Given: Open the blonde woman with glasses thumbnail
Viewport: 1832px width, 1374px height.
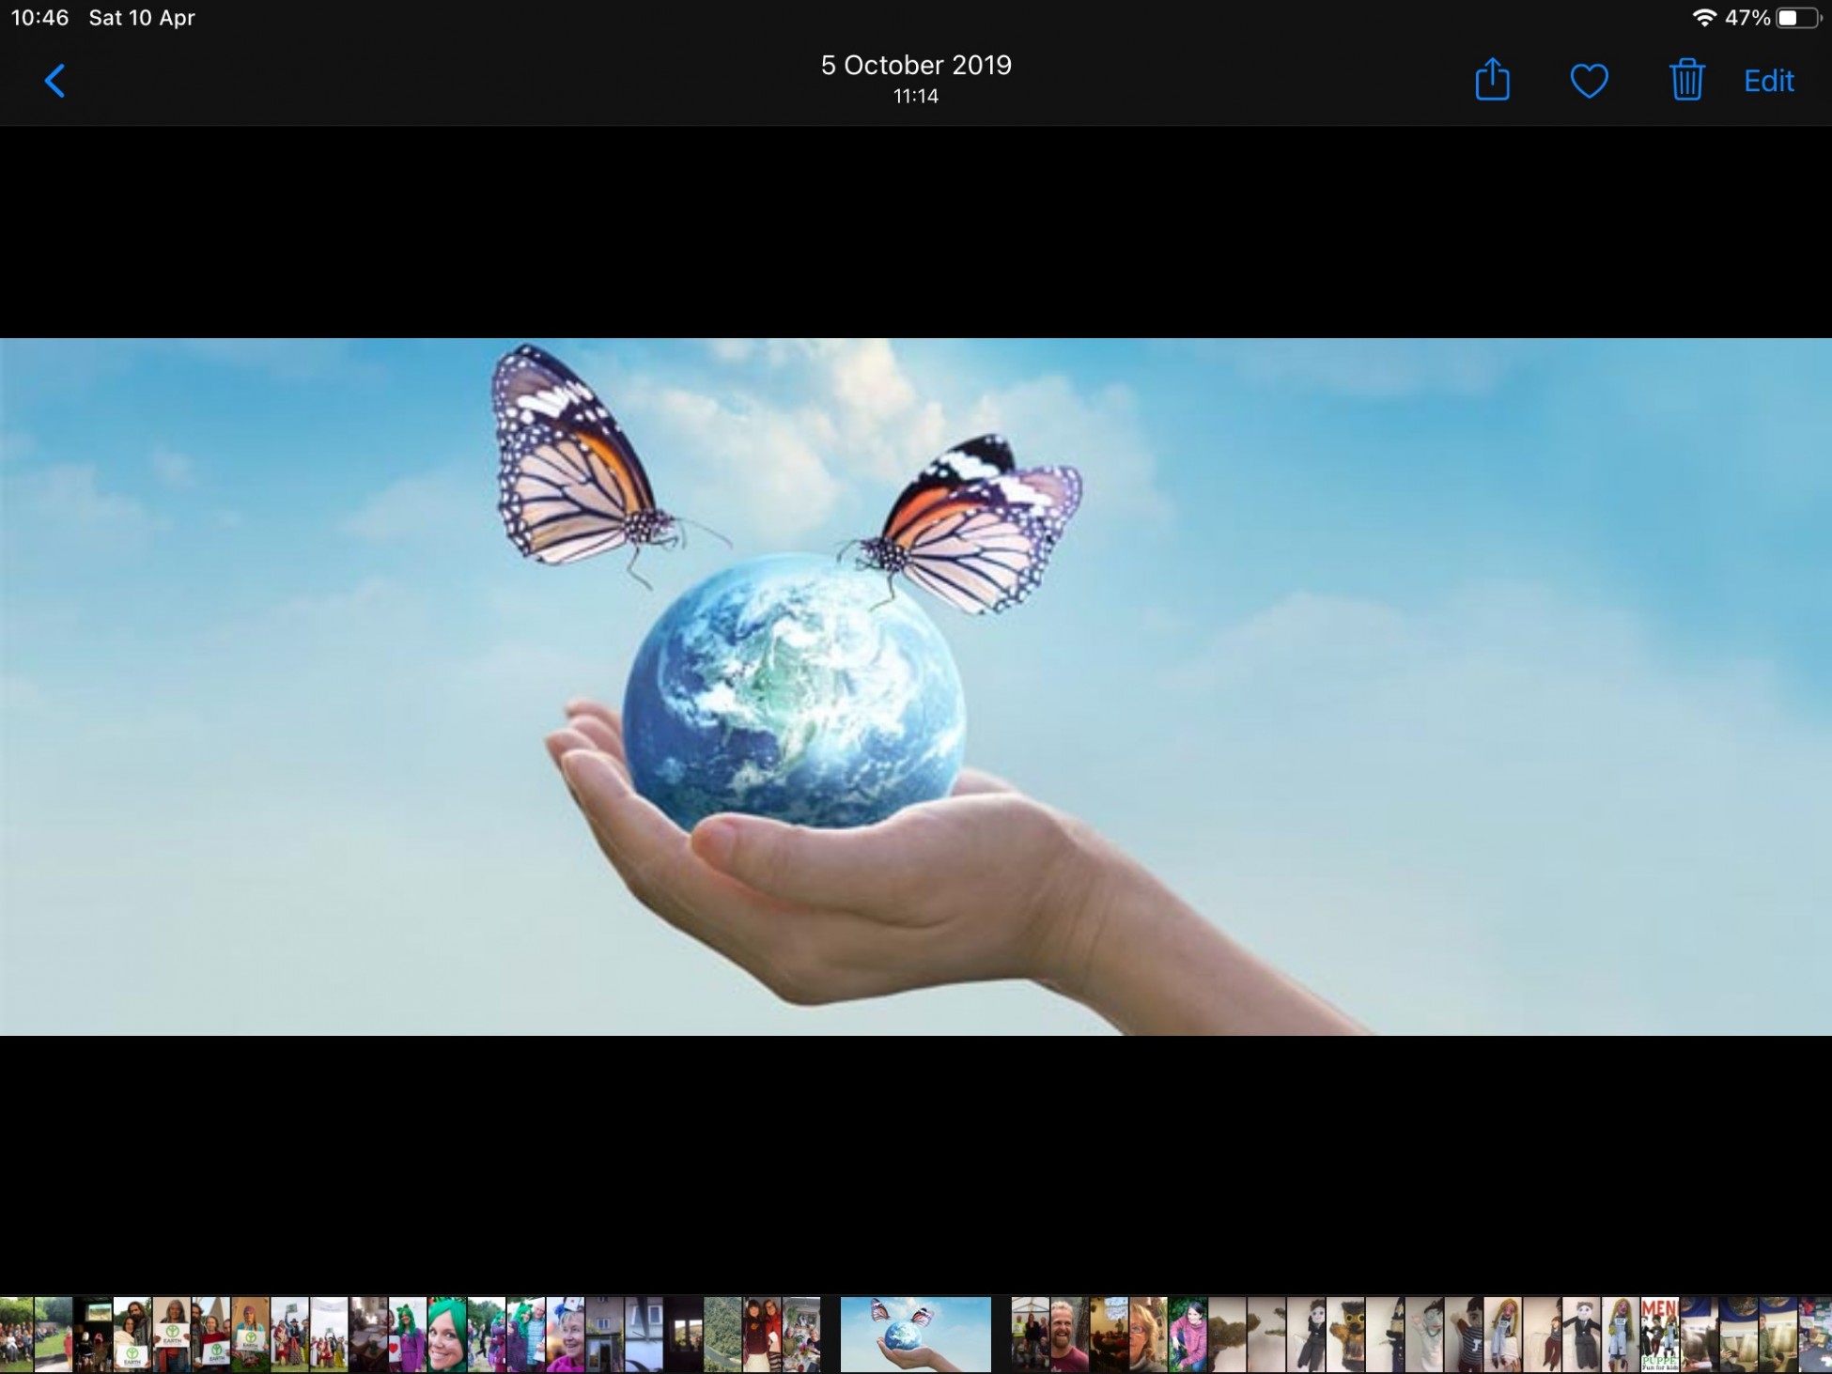Looking at the screenshot, I should pos(1148,1335).
